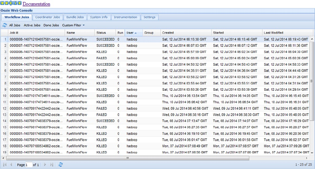Image resolution: width=315 pixels, height=169 pixels.
Task: Select job 0000000-140712104057581-oozie row
Action: click(x=155, y=89)
